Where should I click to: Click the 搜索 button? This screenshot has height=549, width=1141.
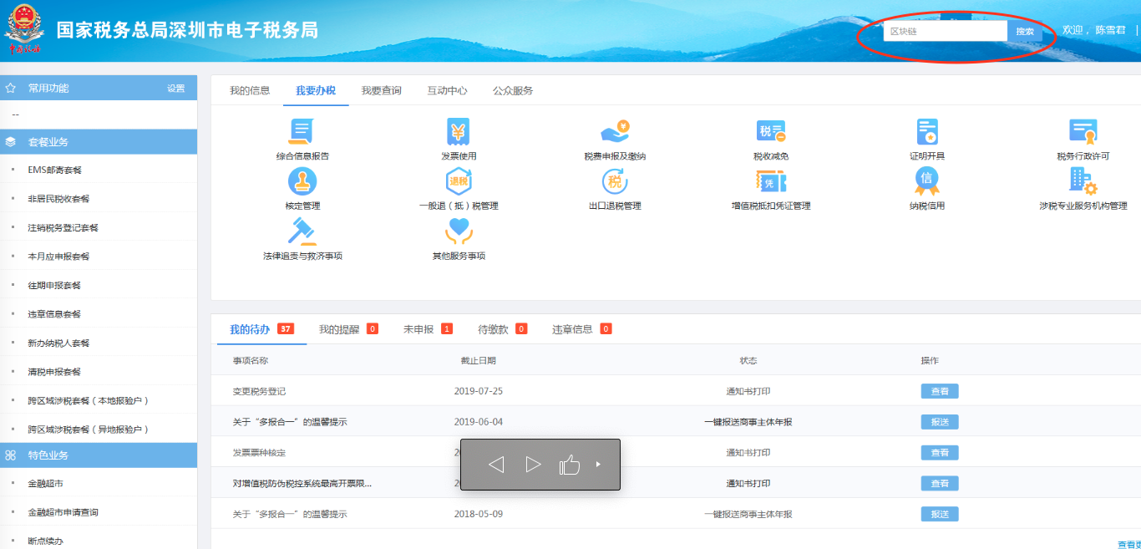tap(1025, 32)
